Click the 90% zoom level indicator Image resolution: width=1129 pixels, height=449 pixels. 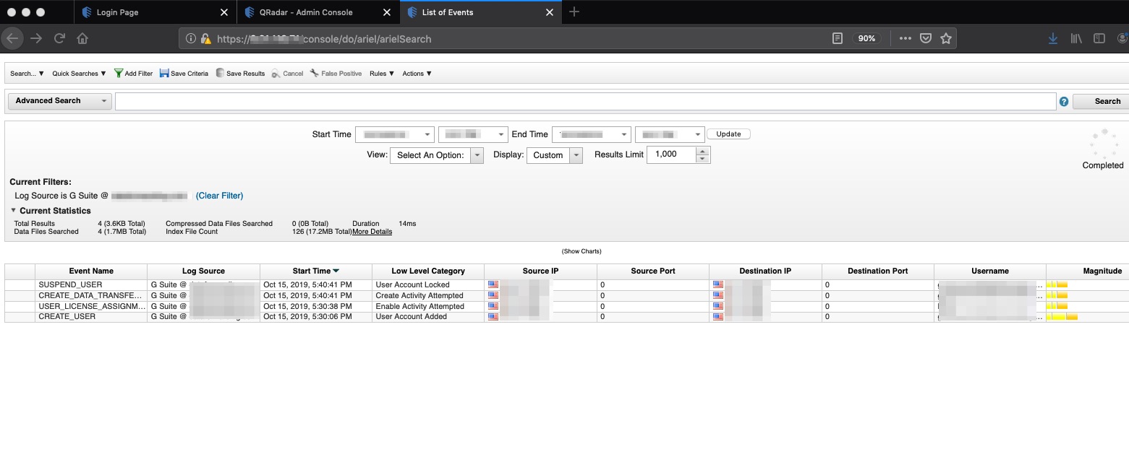click(x=866, y=38)
